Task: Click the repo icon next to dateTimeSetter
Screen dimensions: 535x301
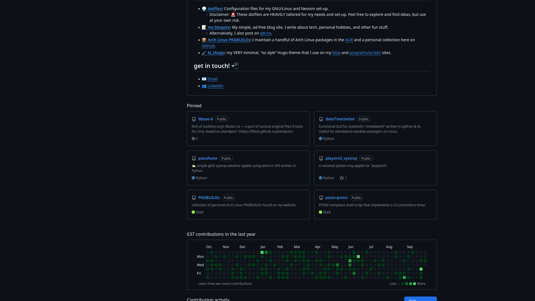Action: coord(321,119)
